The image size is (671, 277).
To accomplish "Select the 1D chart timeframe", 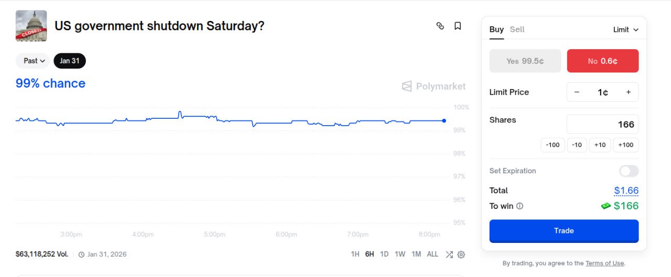I will (x=384, y=254).
